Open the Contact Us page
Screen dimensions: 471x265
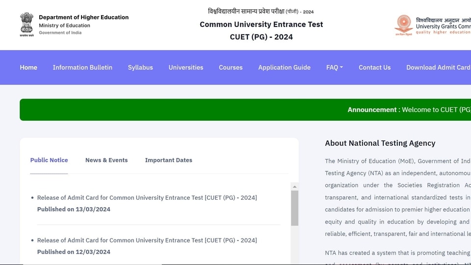[374, 68]
